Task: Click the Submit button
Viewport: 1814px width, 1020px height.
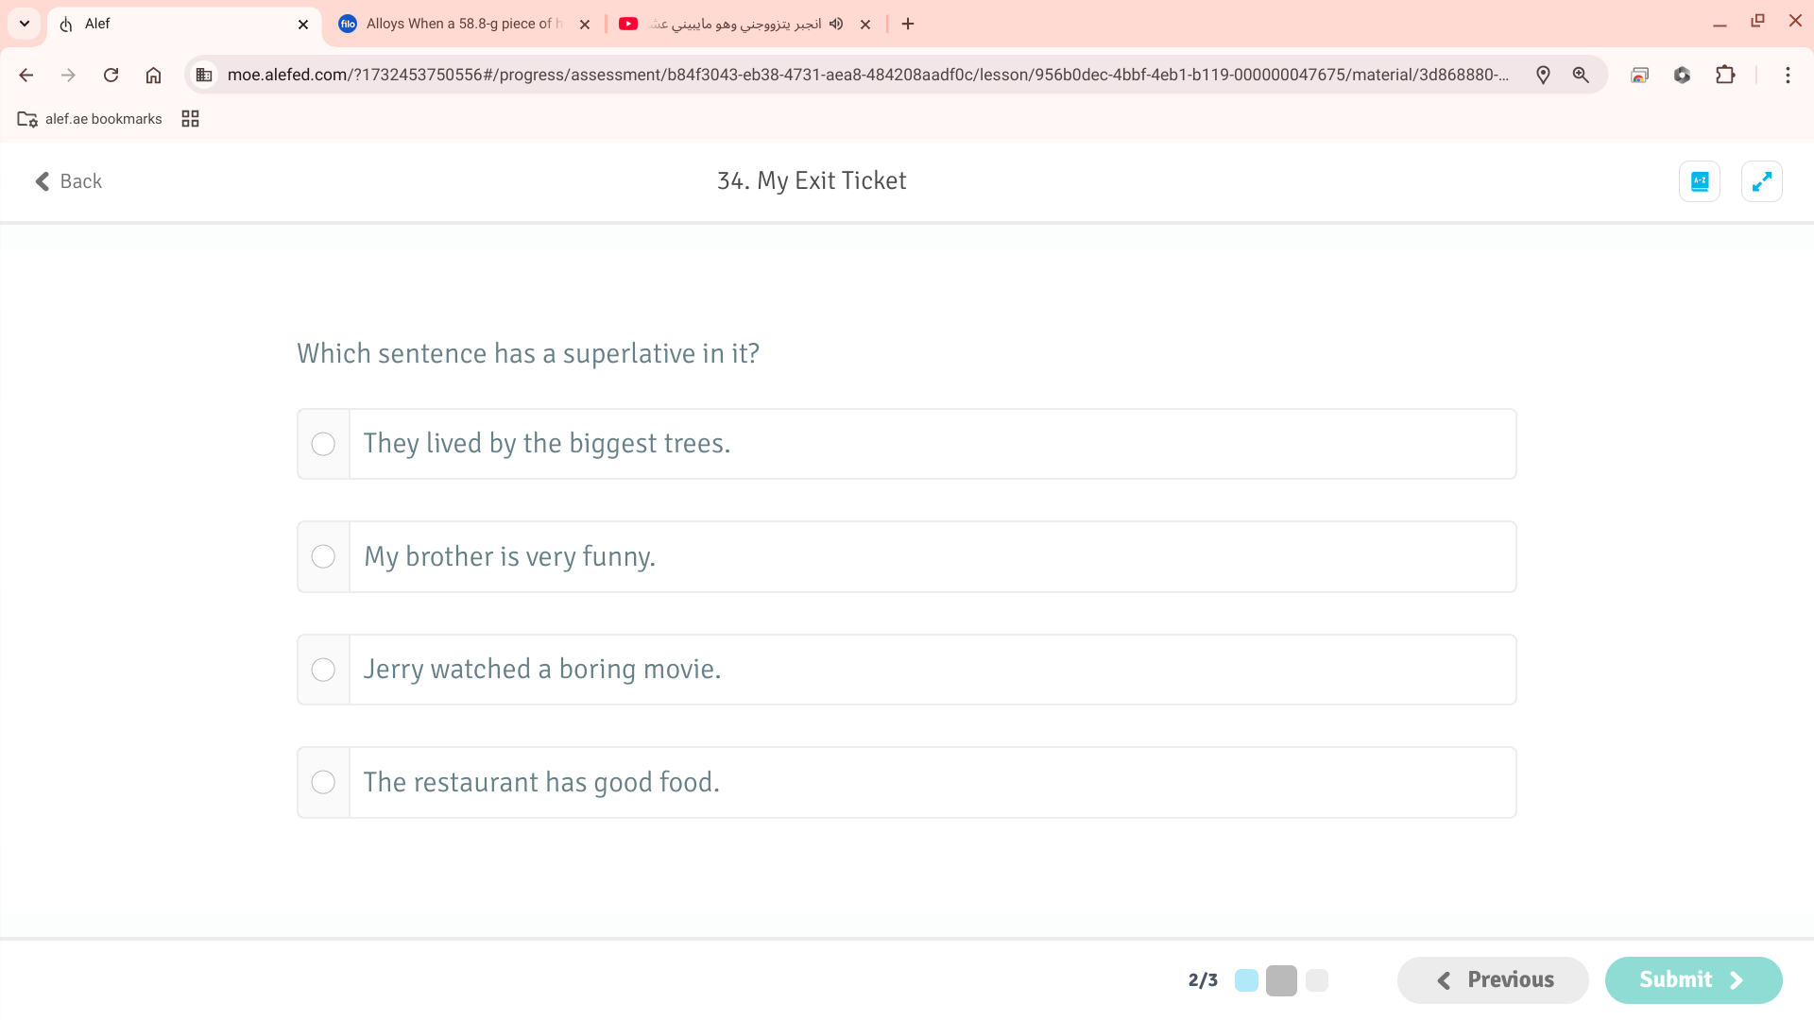Action: [1692, 979]
